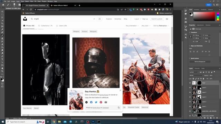Click Photoshop Share button
The height and width of the screenshot is (124, 221).
click(209, 5)
